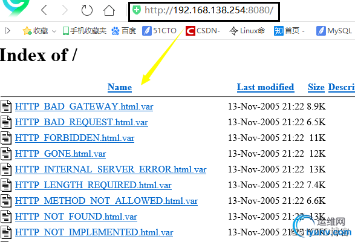The width and height of the screenshot is (355, 242).
Task: Click file icon beside HTTP_NOT_FOUND.html.var
Action: pos(6,217)
